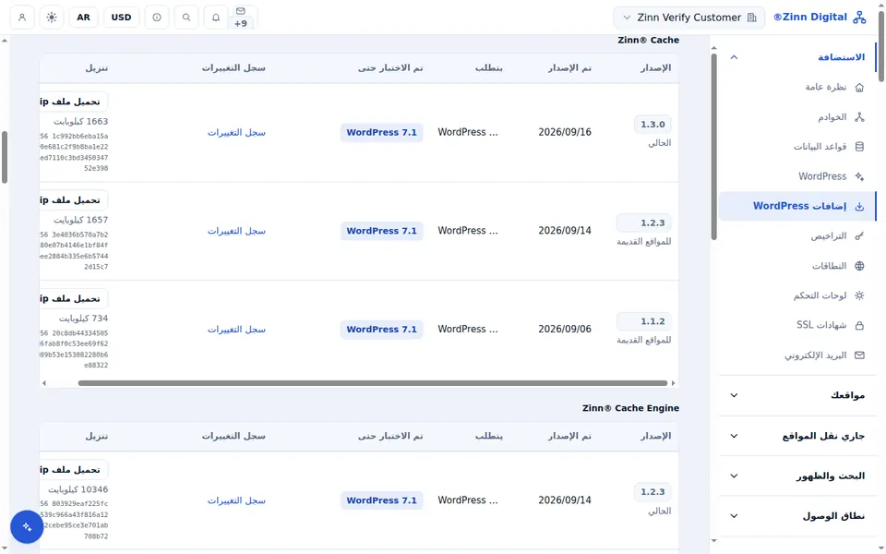Open البريد الإلكتروني in the sidebar
The height and width of the screenshot is (554, 886).
click(797, 355)
